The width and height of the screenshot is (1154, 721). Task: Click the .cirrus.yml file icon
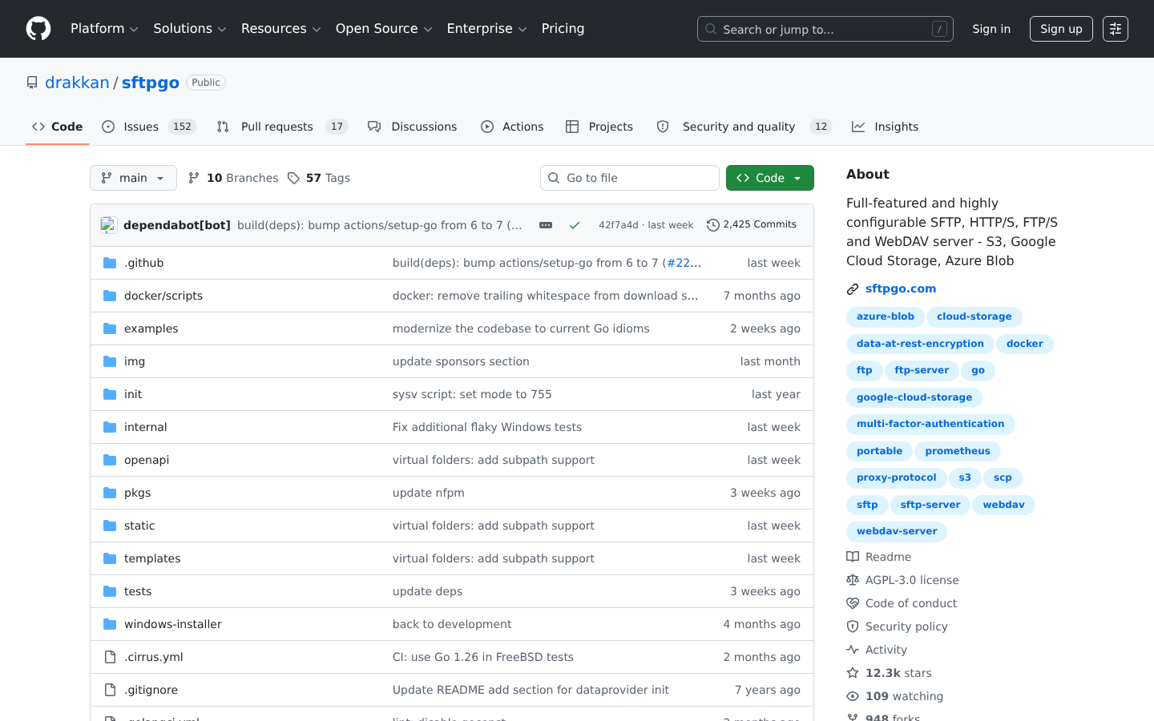click(110, 657)
